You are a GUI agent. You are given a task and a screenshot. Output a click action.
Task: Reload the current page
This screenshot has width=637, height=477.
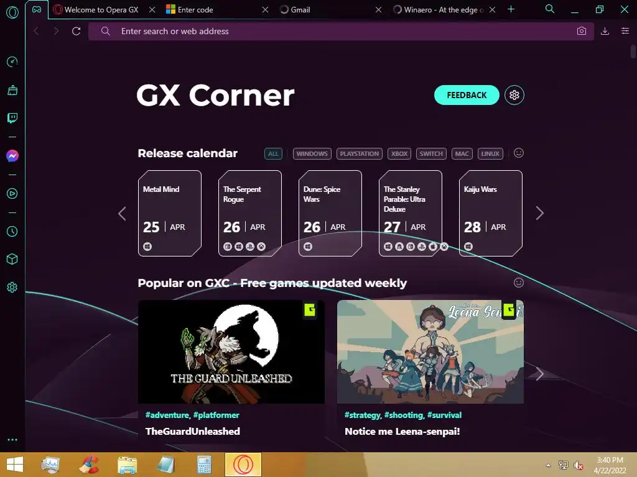click(x=76, y=31)
